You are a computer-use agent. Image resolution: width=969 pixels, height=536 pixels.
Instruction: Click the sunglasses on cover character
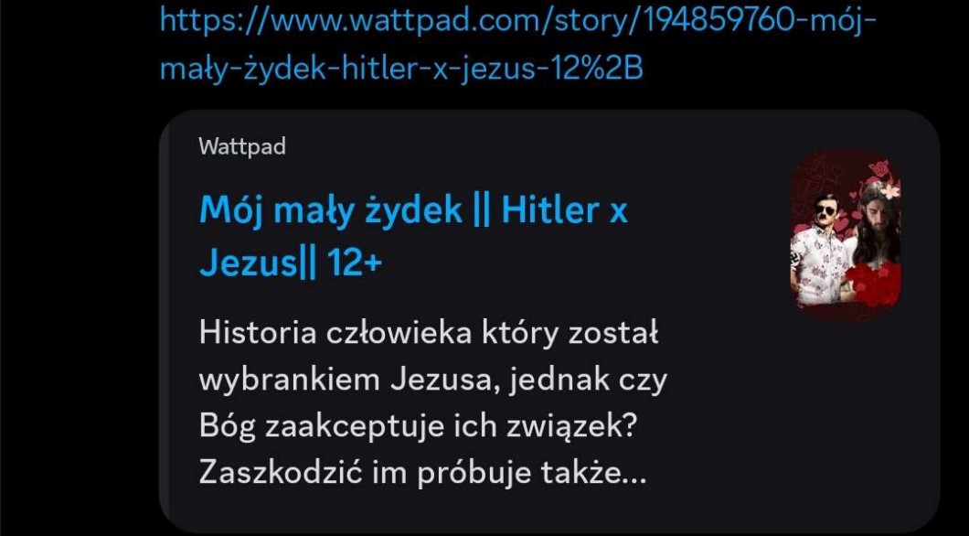point(824,209)
